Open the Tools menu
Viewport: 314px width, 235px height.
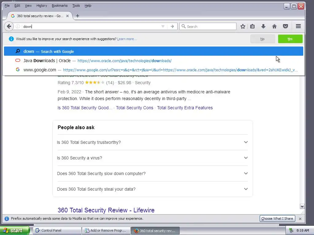[x=76, y=6]
